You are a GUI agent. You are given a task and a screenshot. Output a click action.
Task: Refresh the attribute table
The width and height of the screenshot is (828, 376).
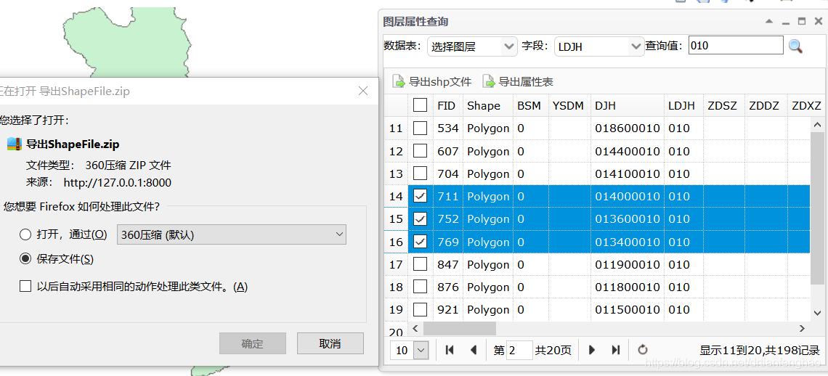click(643, 350)
